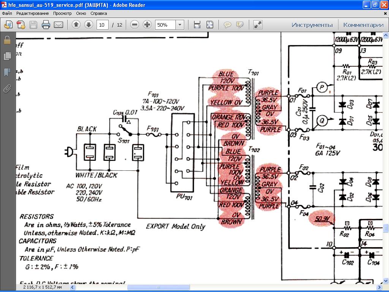Toggle fit-to-width scrolling mode
The image size is (389, 292).
[x=197, y=25]
